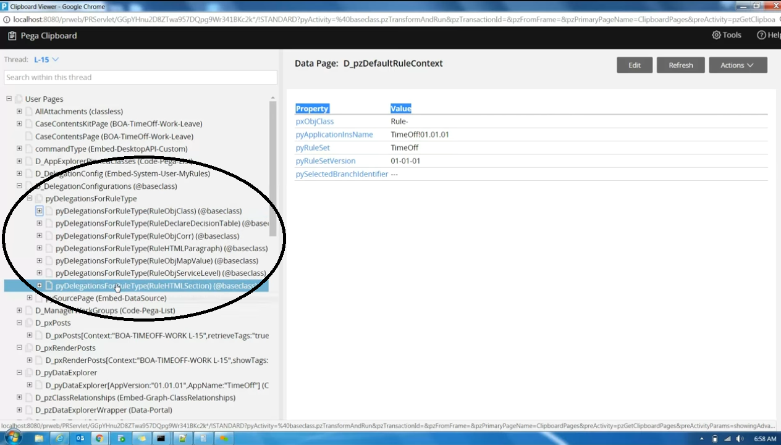Click the page icon beside D_pzClassRelationships
Viewport: 781px width, 445px height.
click(x=28, y=397)
